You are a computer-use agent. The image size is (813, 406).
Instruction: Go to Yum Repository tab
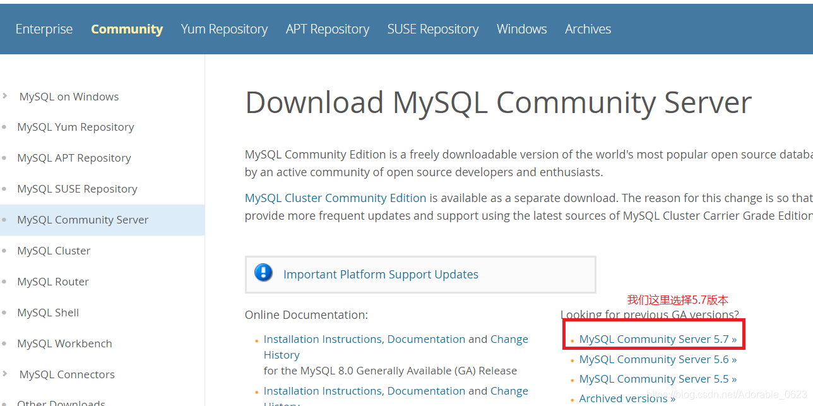pyautogui.click(x=224, y=29)
